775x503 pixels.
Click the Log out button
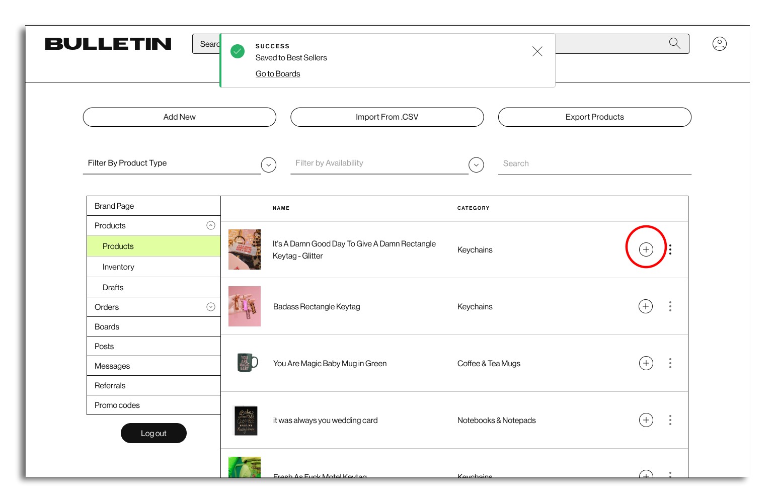pos(153,433)
